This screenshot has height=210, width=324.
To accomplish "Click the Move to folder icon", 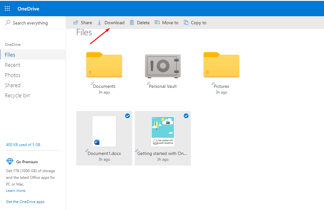I will click(x=157, y=22).
